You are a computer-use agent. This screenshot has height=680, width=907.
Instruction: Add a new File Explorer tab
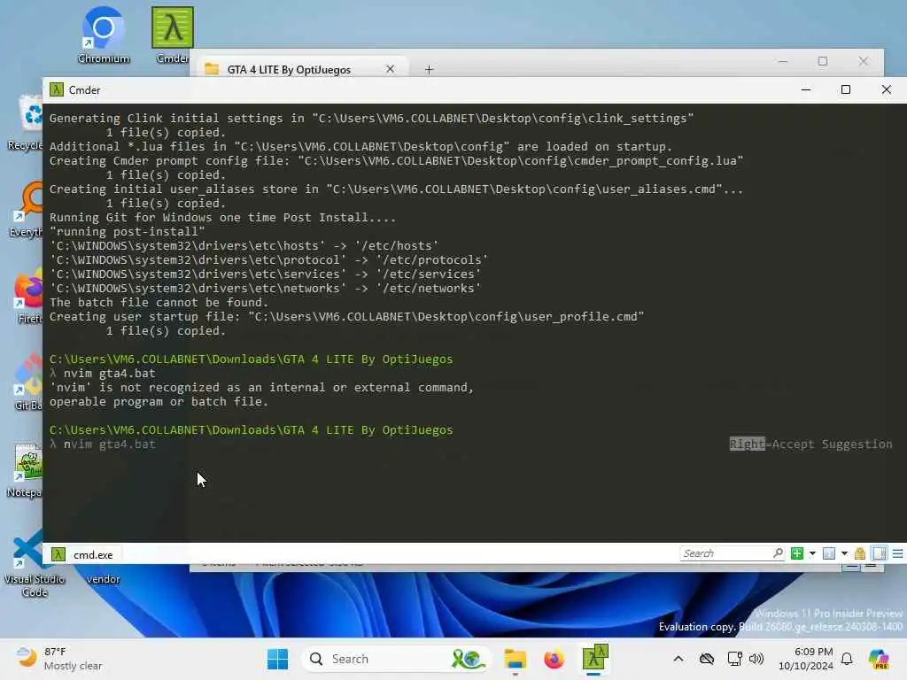click(x=429, y=69)
